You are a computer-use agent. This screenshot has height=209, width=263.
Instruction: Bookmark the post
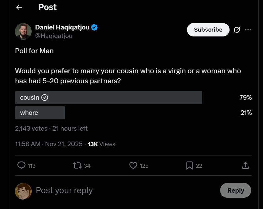(x=189, y=166)
